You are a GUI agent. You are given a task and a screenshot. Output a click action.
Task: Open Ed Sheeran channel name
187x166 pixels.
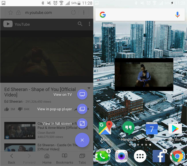pyautogui.click(x=13, y=101)
